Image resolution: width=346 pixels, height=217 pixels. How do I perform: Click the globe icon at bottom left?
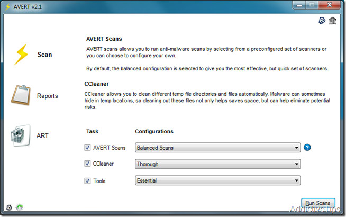click(9, 207)
